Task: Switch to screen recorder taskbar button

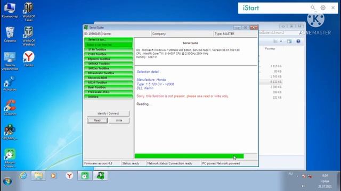Action: coord(85,176)
